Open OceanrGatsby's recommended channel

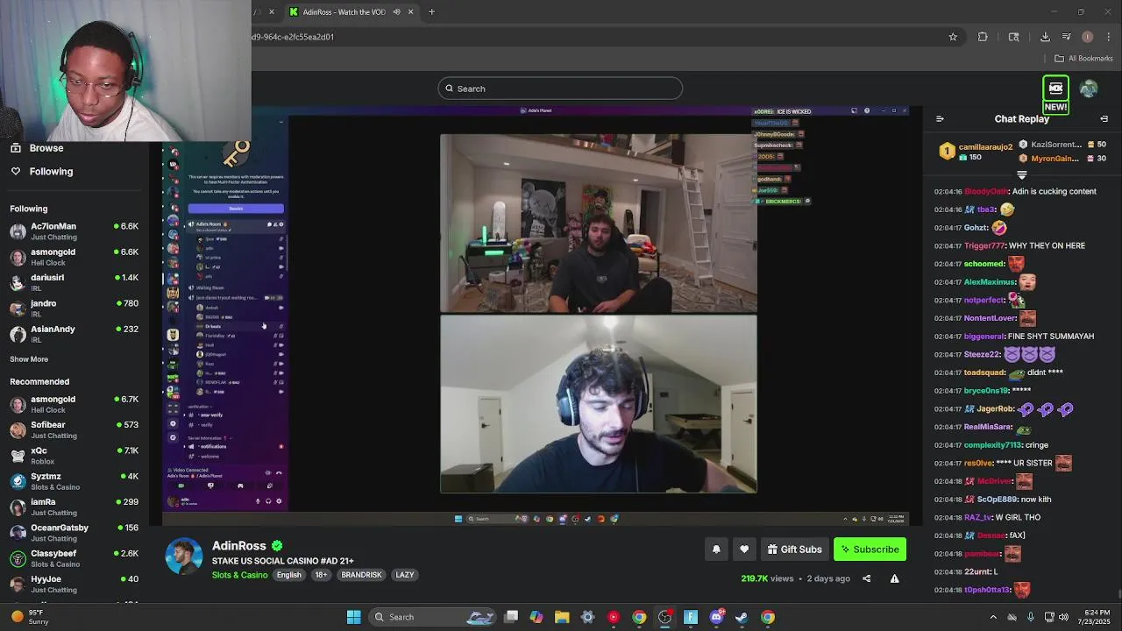pos(75,533)
